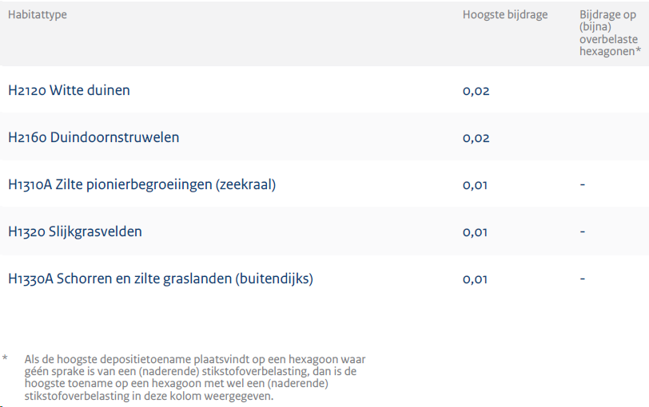649x407 pixels.
Task: Click the dash in the Zilte pionierbegroeiingen row
Action: click(583, 184)
